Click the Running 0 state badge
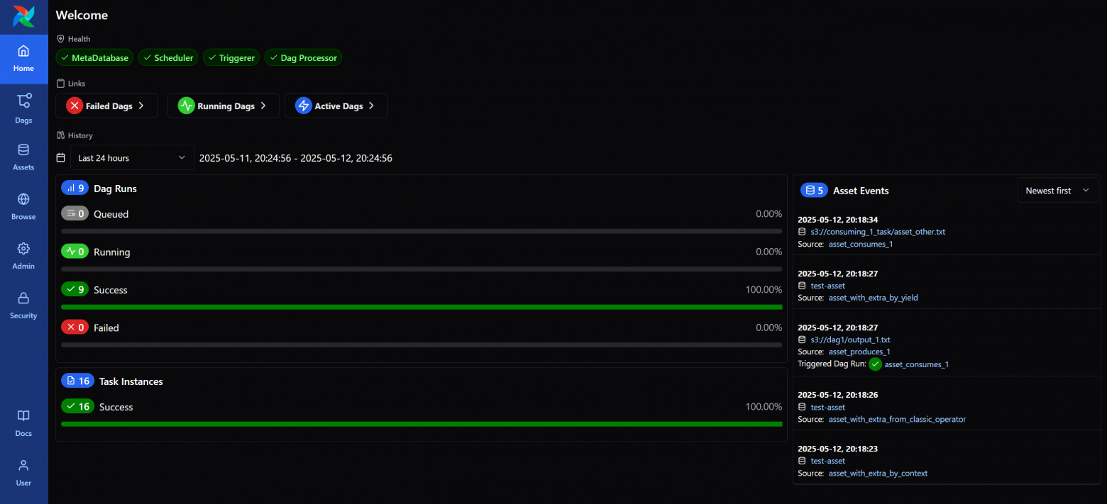 (75, 251)
